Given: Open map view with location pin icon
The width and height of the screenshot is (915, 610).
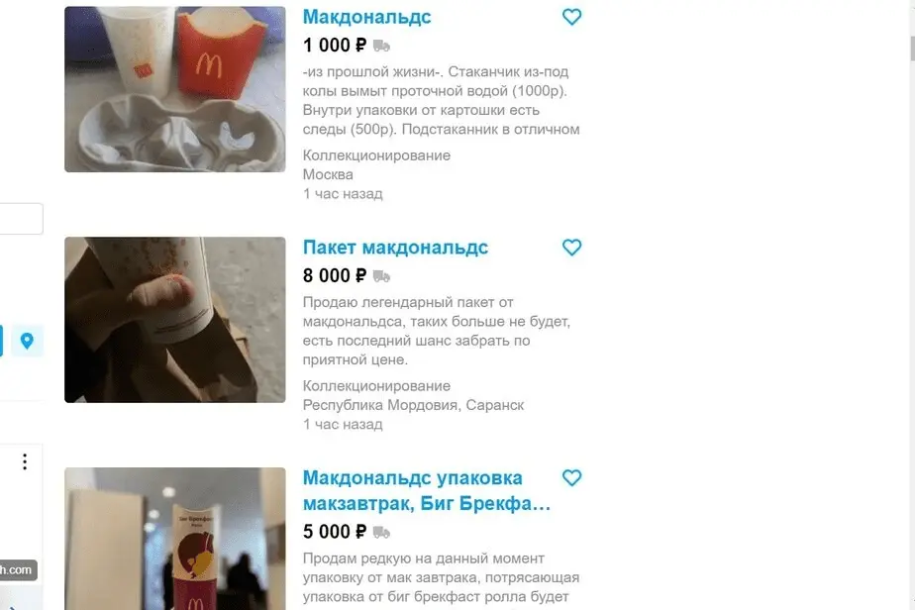Looking at the screenshot, I should point(27,341).
